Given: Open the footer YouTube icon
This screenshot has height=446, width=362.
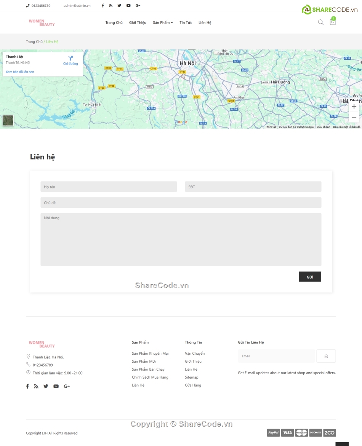Looking at the screenshot, I should (x=56, y=386).
